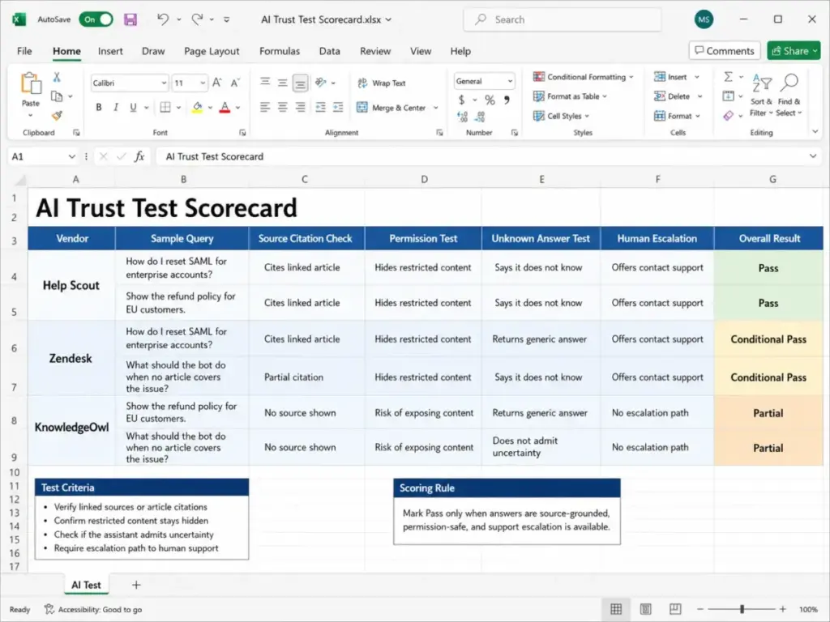
Task: Apply Italic formatting
Action: pyautogui.click(x=116, y=108)
